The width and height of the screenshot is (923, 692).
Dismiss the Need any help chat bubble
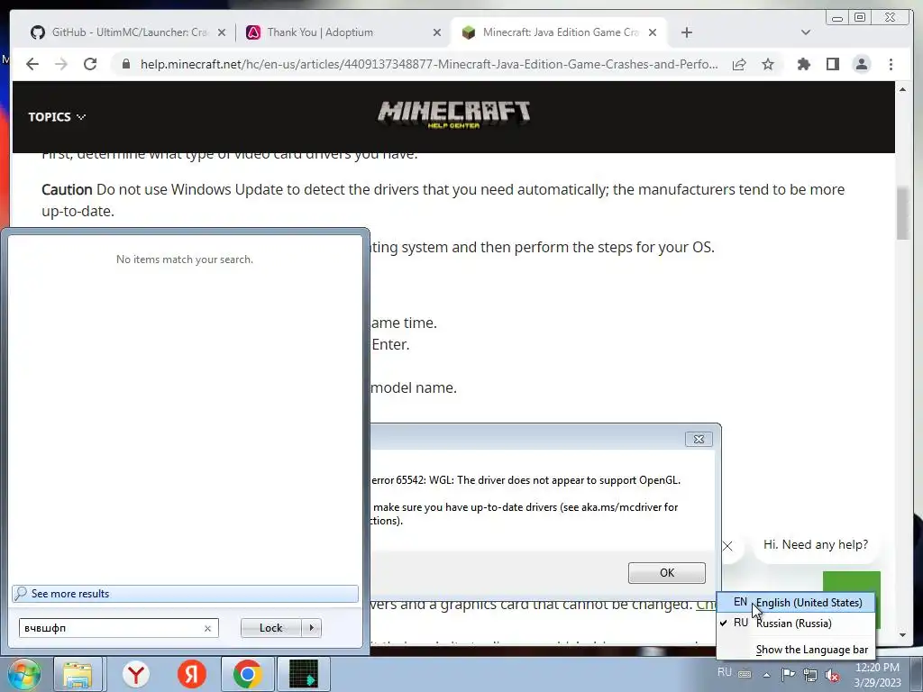tap(727, 546)
